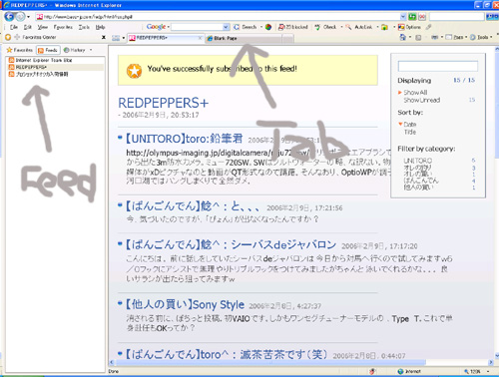Image resolution: width=499 pixels, height=377 pixels.
Task: Open the シーバスdeジャバロン article link
Action: (x=231, y=244)
